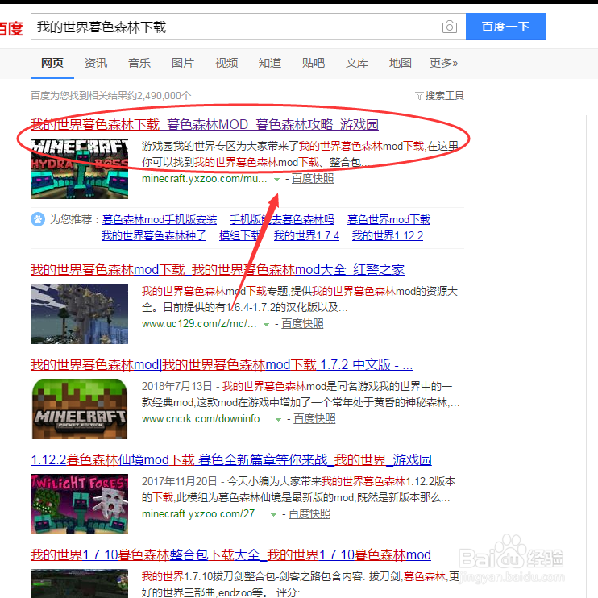
Task: Click suggestion 暮色森林mod手机版安装
Action: click(160, 219)
